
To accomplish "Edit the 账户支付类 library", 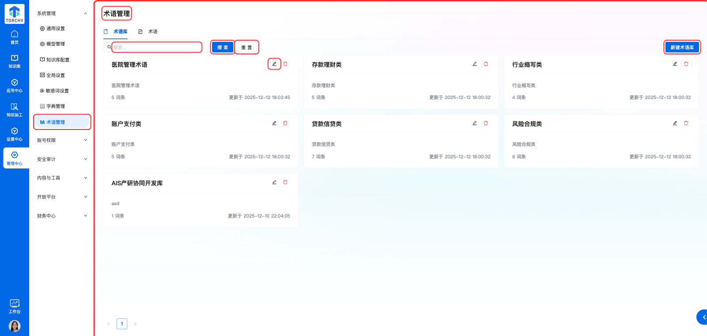I will [274, 123].
